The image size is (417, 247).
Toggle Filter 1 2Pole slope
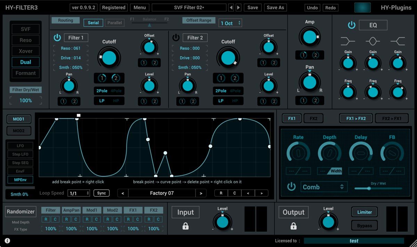point(102,91)
